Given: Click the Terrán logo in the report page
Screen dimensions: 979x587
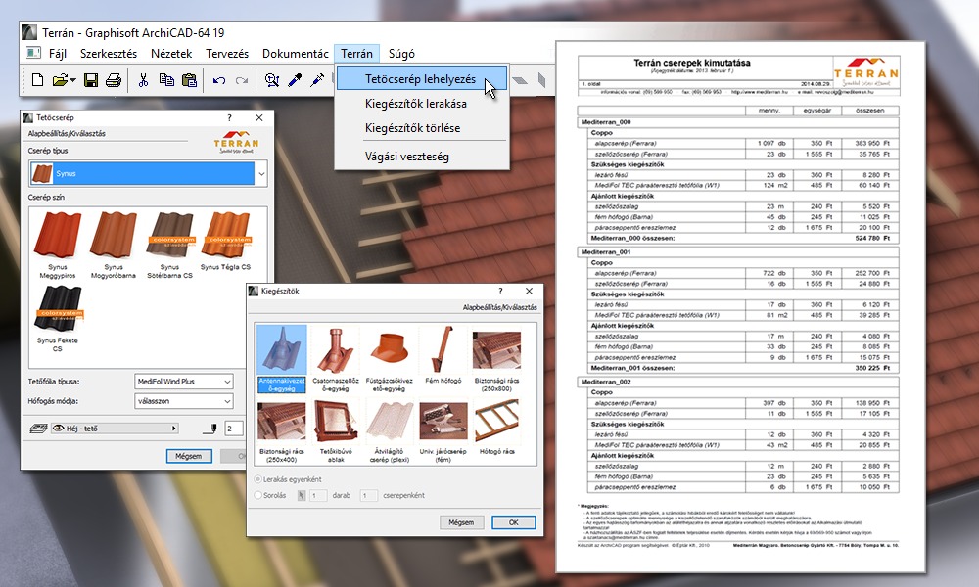Looking at the screenshot, I should 866,71.
